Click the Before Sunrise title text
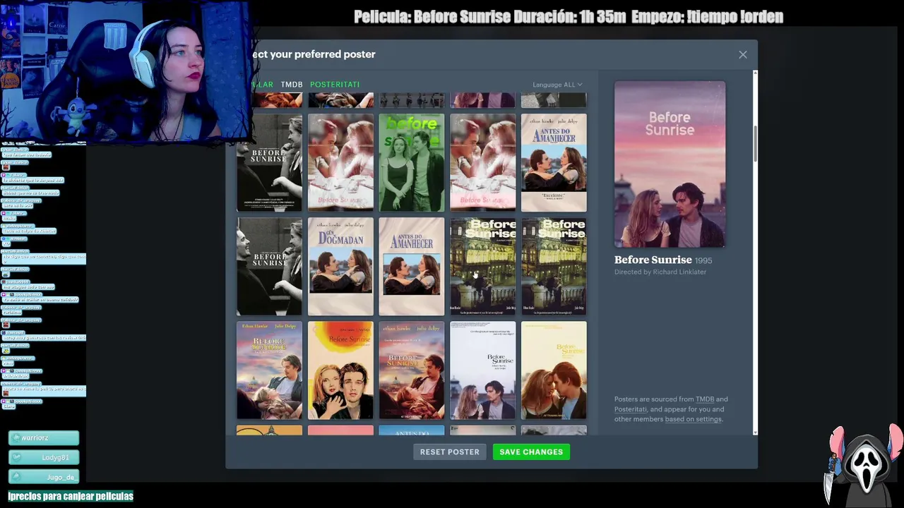 coord(653,260)
